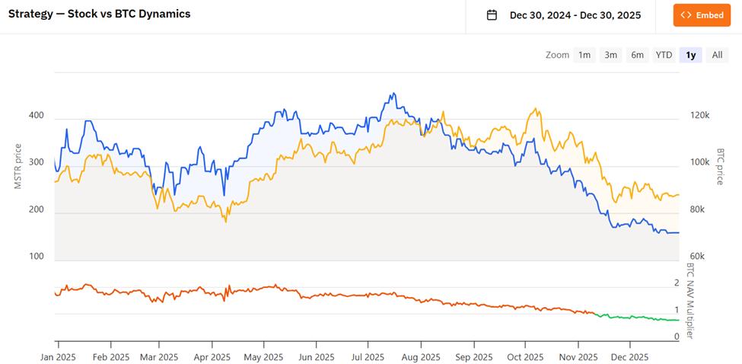Show All available data range
Image resolution: width=742 pixels, height=364 pixels.
(717, 55)
